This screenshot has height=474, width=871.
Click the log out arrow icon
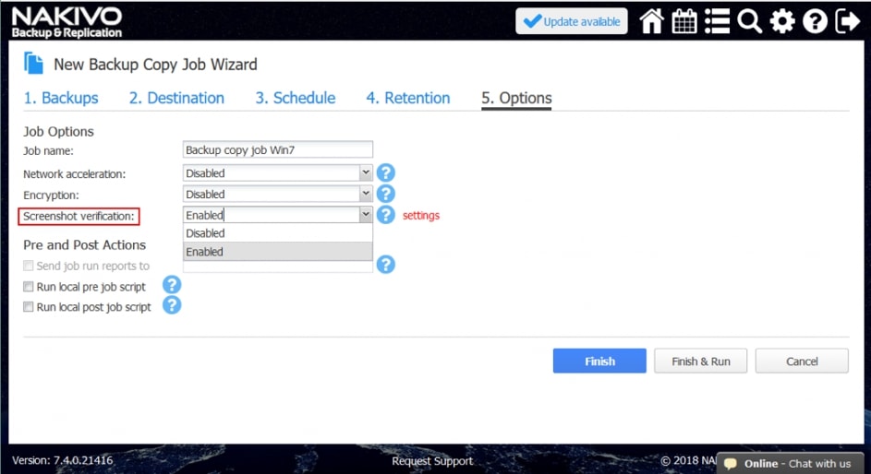(x=847, y=21)
